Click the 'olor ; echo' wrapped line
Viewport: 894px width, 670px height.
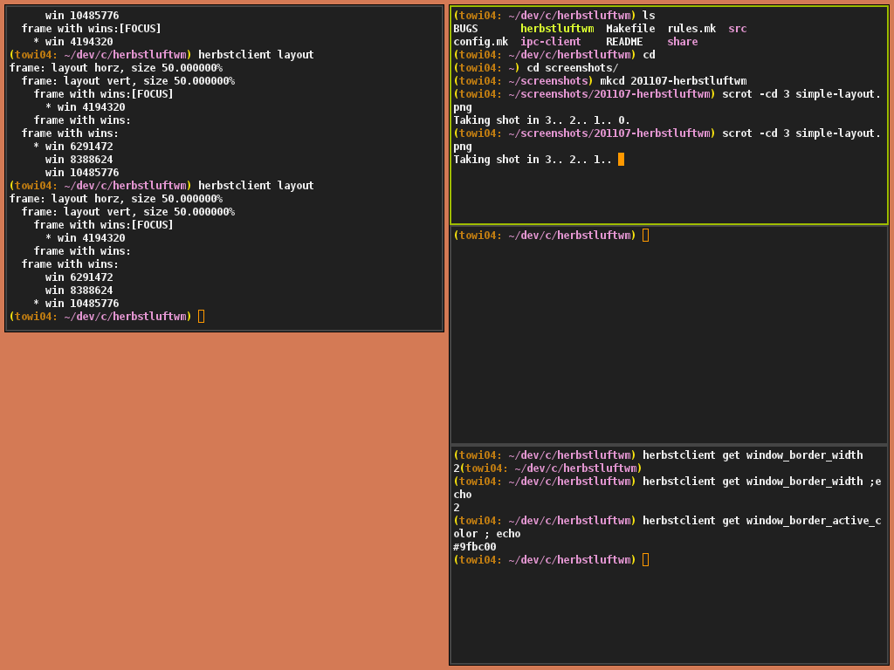[487, 534]
